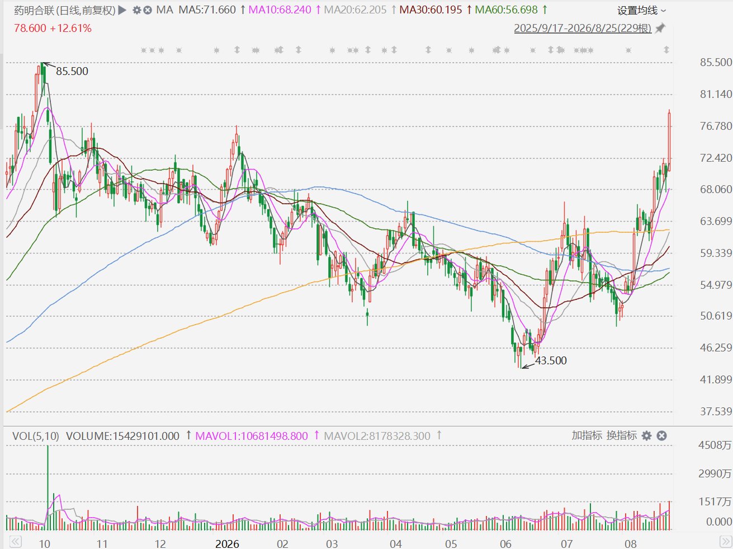The height and width of the screenshot is (549, 733).
Task: Click the 37.539 price axis label
Action: (716, 411)
